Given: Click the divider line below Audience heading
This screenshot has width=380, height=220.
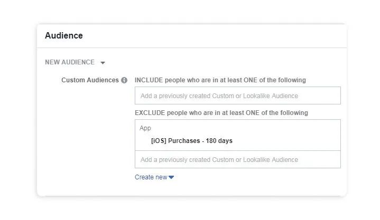Looking at the screenshot, I should click(x=191, y=48).
